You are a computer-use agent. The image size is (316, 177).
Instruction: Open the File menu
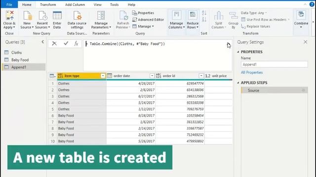point(9,4)
